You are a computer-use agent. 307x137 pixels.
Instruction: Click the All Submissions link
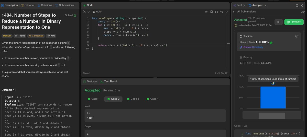[246, 12]
